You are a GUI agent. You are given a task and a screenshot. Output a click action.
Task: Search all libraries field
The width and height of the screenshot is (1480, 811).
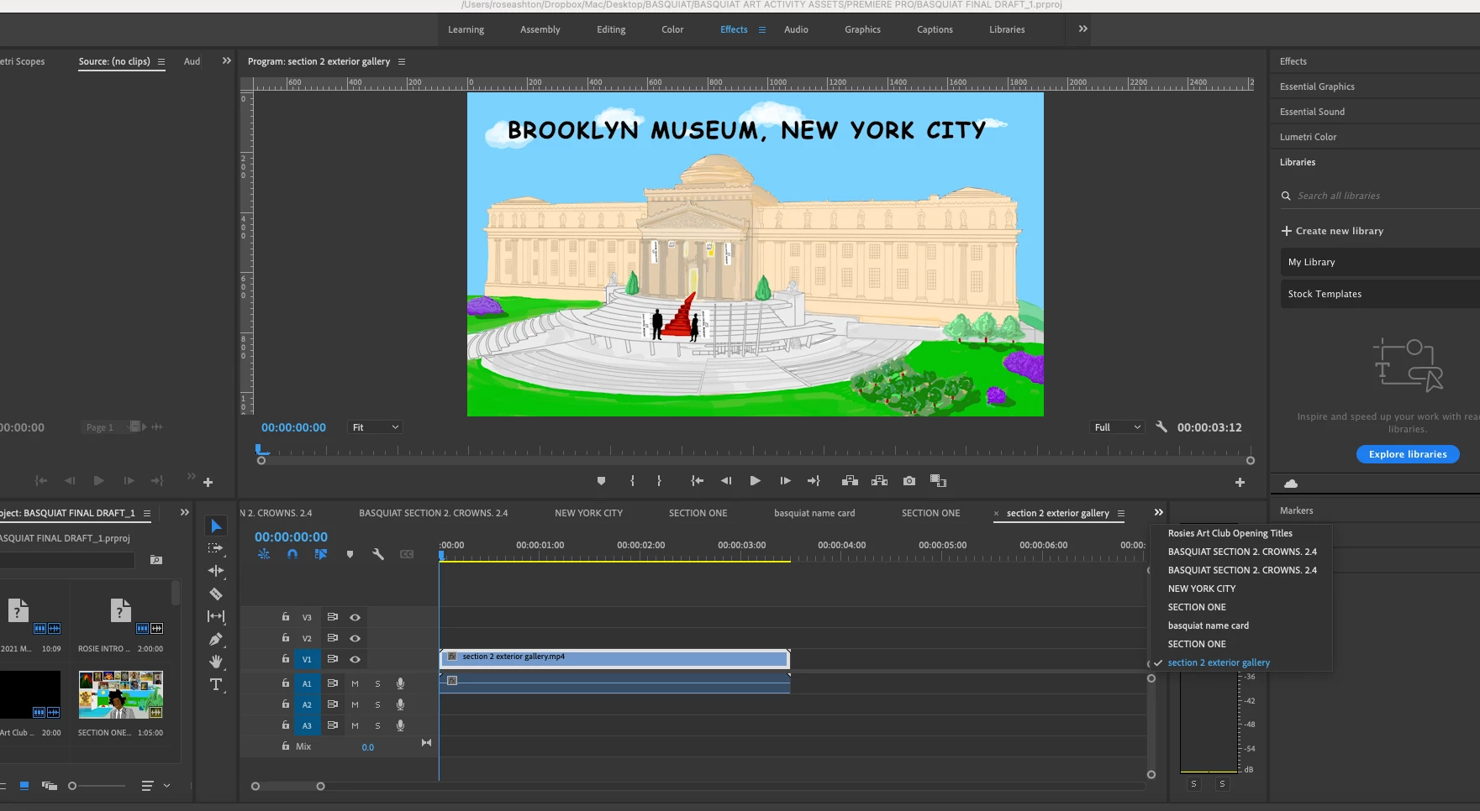pos(1378,196)
